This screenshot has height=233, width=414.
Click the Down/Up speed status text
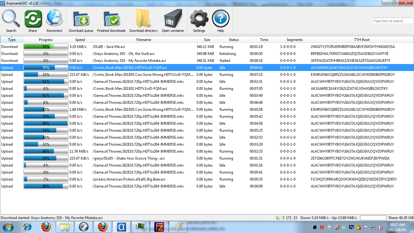pos(328,218)
